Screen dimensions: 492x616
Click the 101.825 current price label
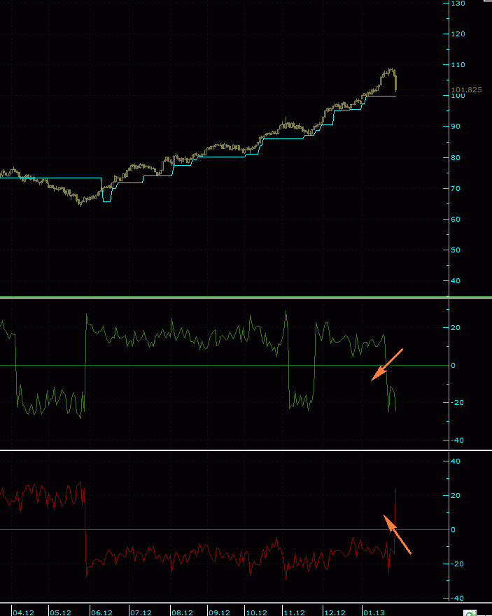[x=466, y=89]
